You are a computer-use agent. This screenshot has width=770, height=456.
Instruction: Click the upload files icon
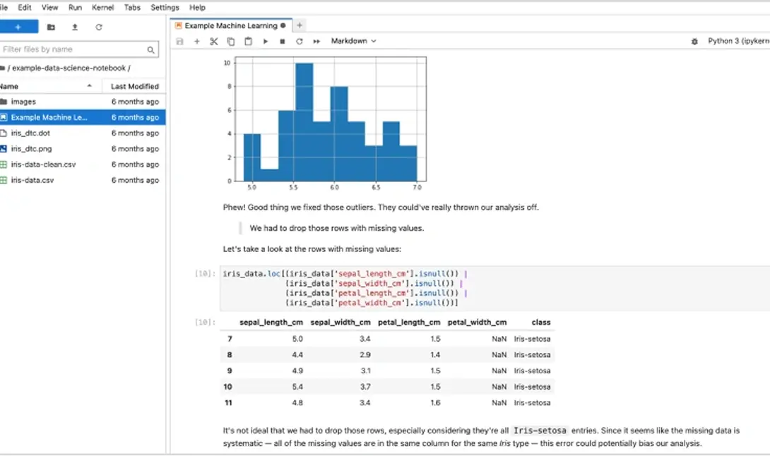pos(75,27)
